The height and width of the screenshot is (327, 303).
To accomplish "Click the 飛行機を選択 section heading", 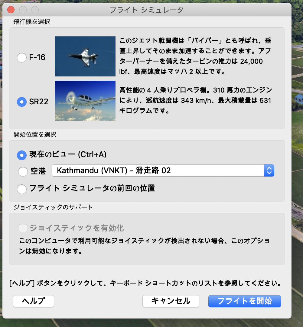I will coord(32,22).
